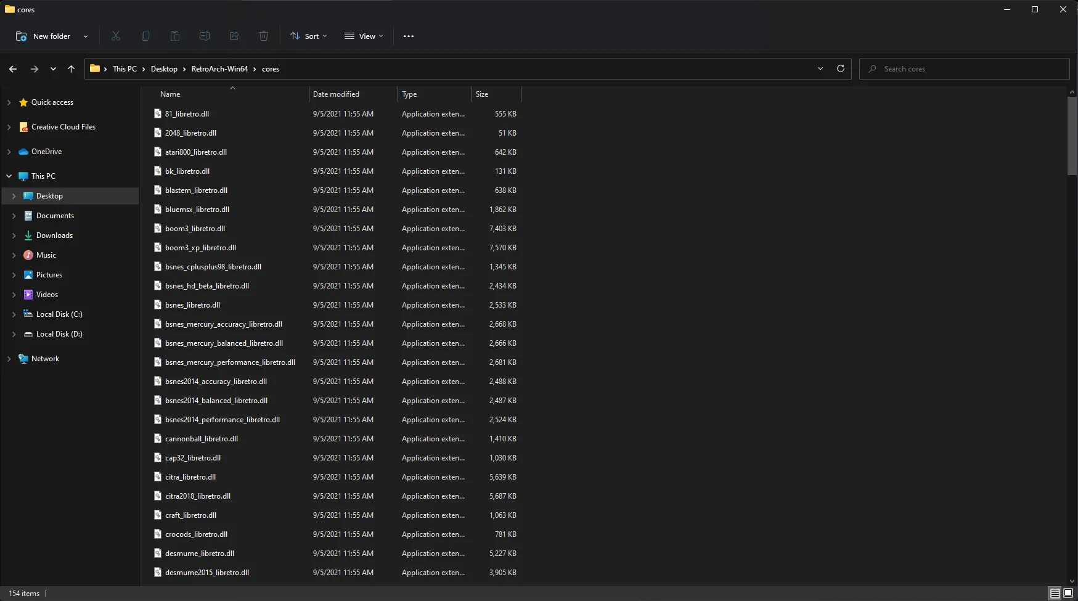Click the Network icon in sidebar

(23, 359)
